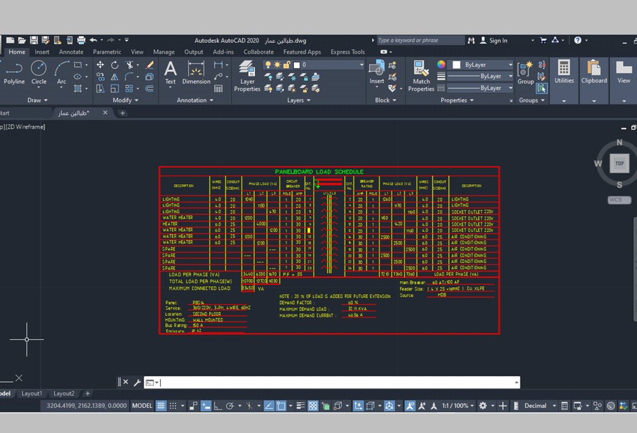Open the ByLayer object color dropdown

pos(511,65)
